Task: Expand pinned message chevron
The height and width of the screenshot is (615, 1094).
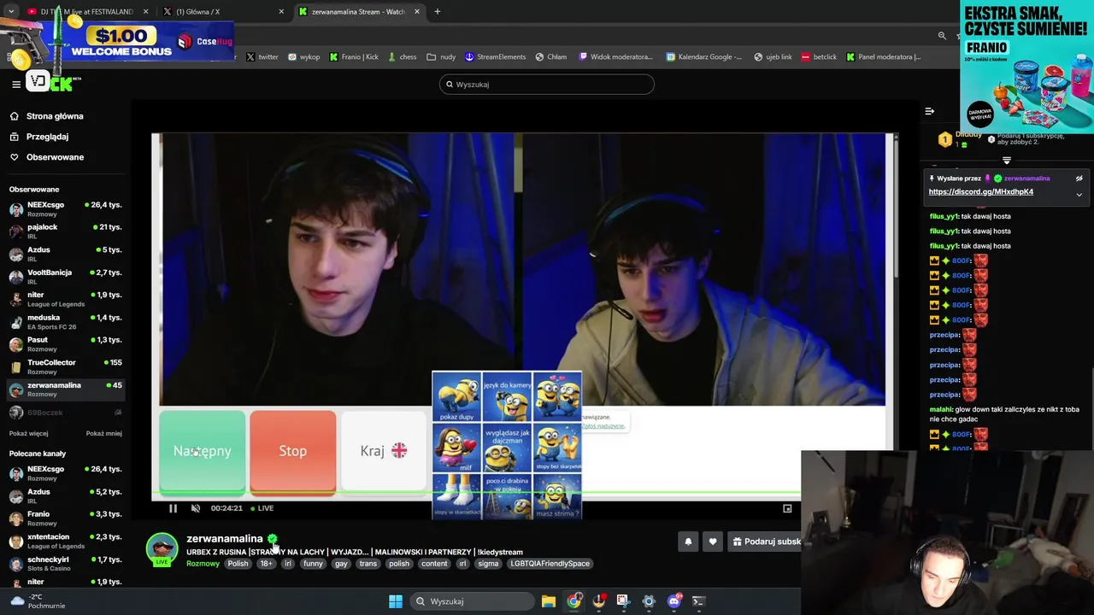Action: [1079, 195]
